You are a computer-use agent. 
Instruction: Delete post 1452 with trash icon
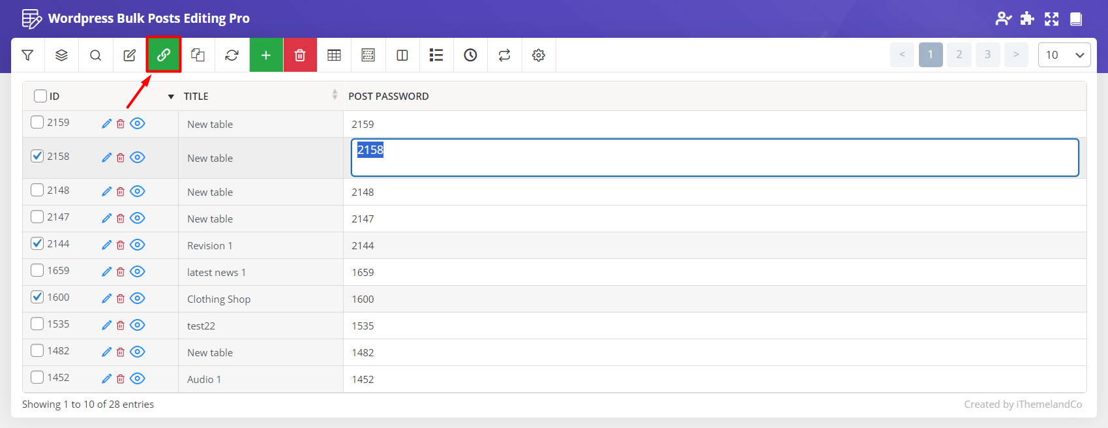pyautogui.click(x=121, y=378)
